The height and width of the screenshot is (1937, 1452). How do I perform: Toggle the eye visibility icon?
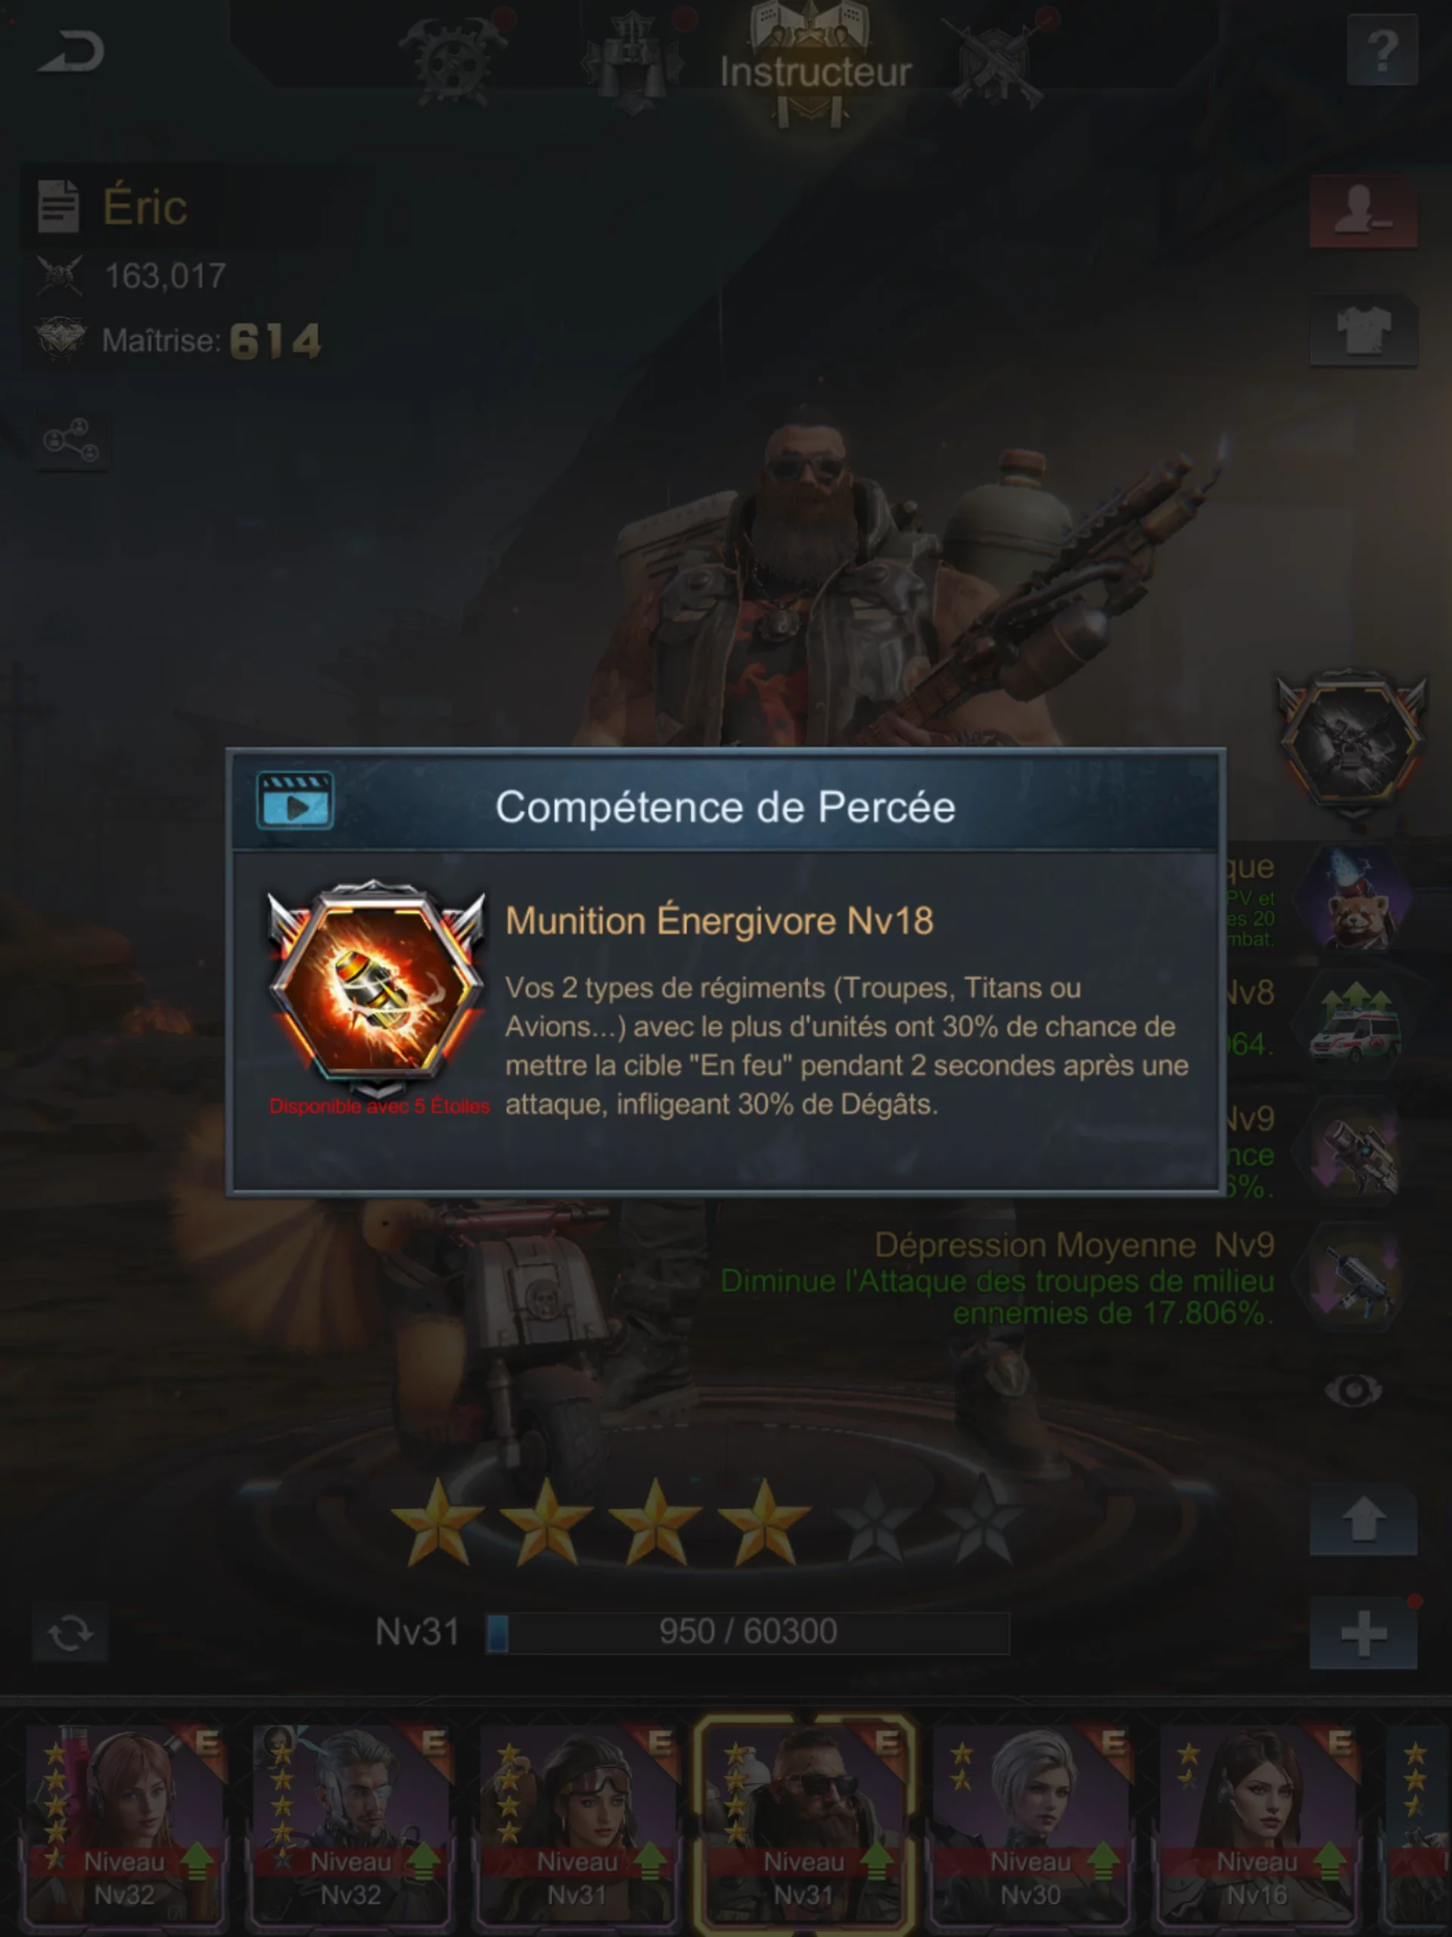1353,1390
